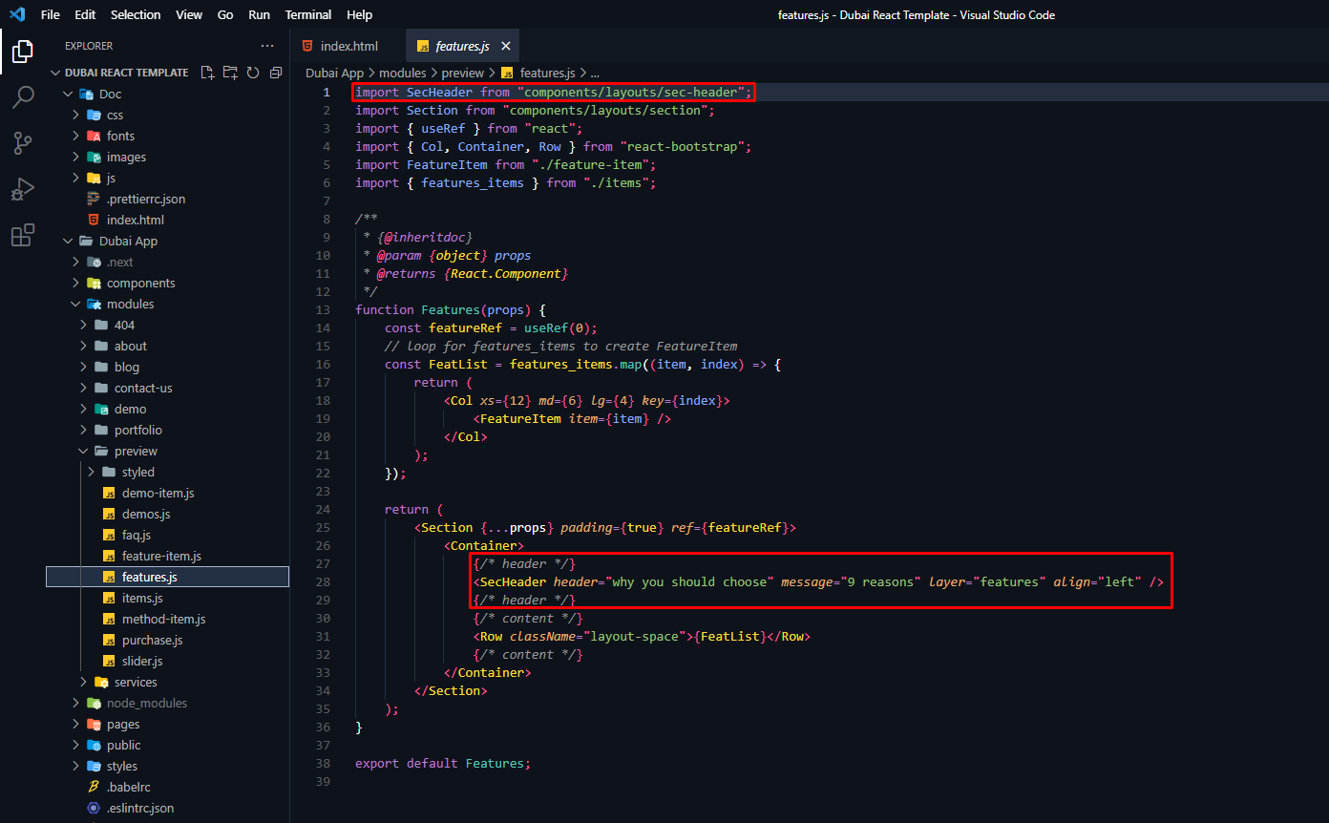Screen dimensions: 1329x823
Task: Open the View menu
Action: [189, 14]
